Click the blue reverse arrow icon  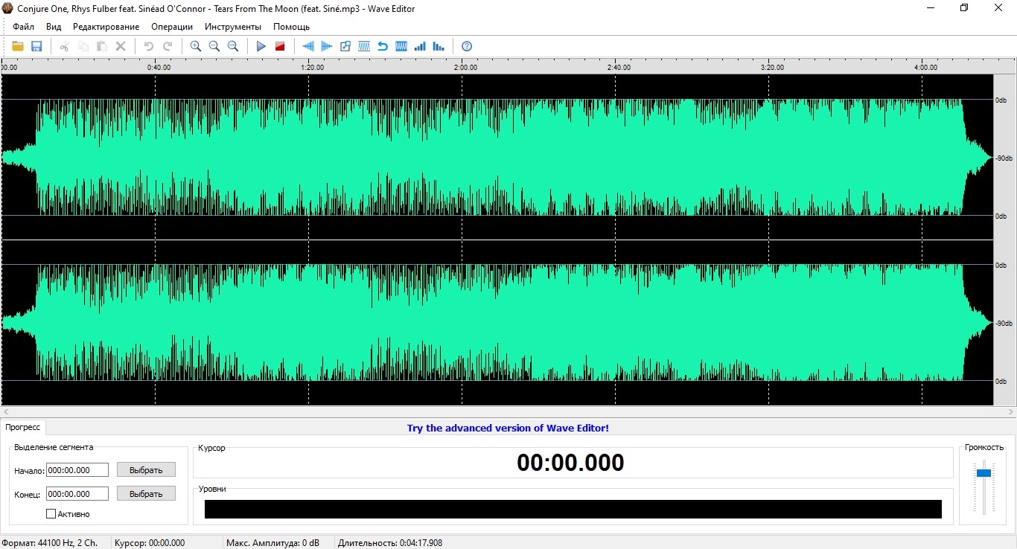[x=383, y=46]
